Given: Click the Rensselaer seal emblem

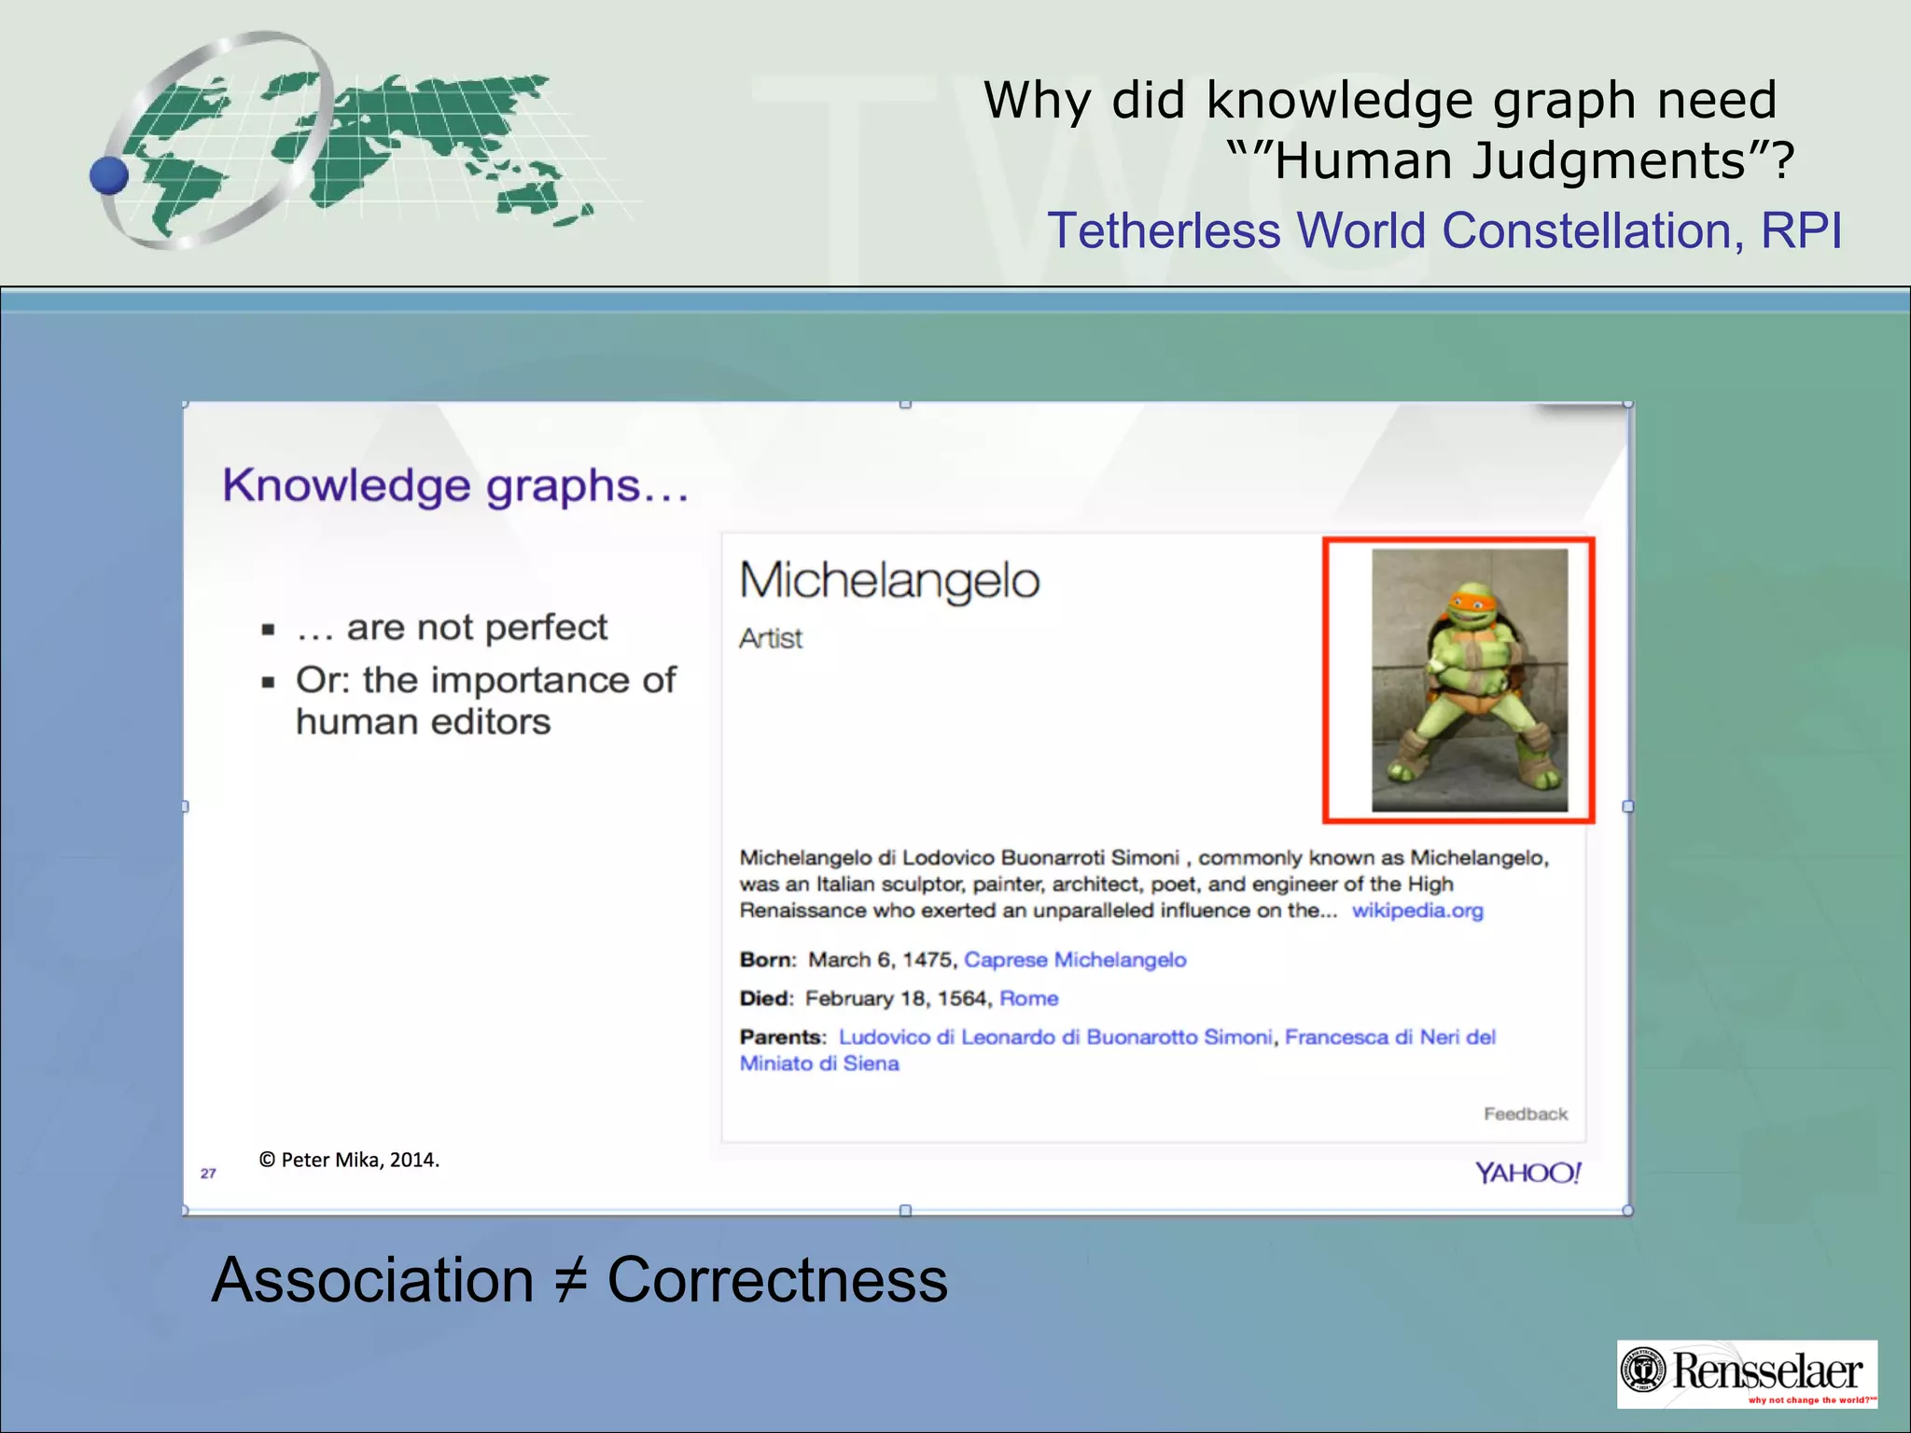Looking at the screenshot, I should (1644, 1369).
